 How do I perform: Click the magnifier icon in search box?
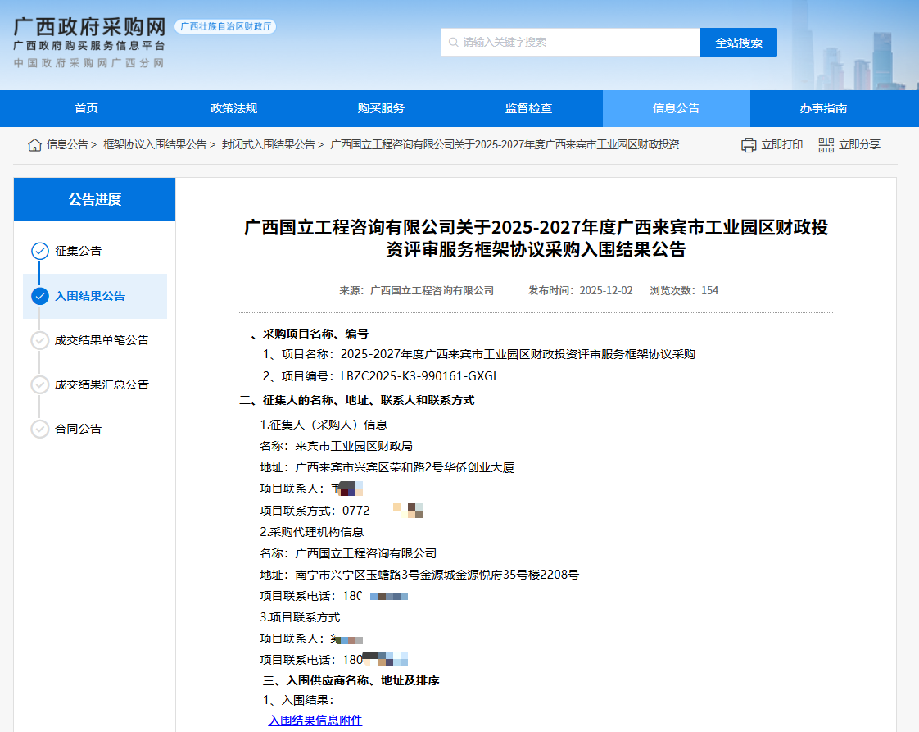click(x=454, y=43)
